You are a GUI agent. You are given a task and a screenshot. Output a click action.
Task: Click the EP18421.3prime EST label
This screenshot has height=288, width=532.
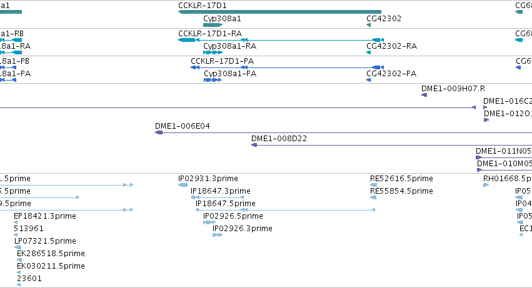click(x=44, y=216)
